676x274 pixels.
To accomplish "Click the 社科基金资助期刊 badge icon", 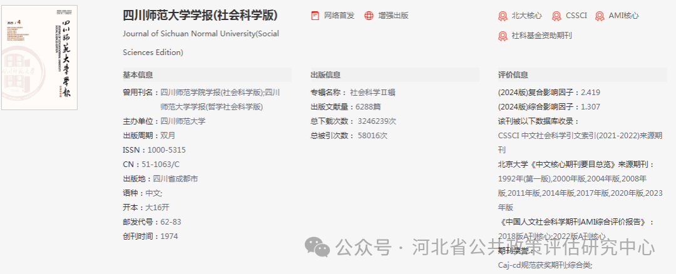I will pos(503,36).
